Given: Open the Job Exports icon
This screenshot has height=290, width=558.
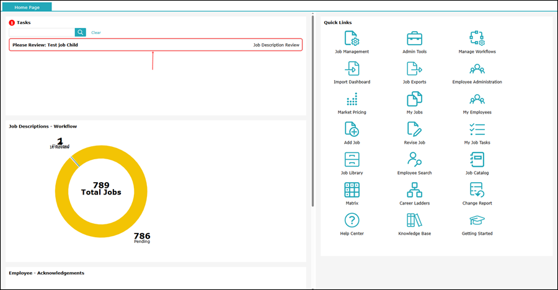Looking at the screenshot, I should coord(414,68).
